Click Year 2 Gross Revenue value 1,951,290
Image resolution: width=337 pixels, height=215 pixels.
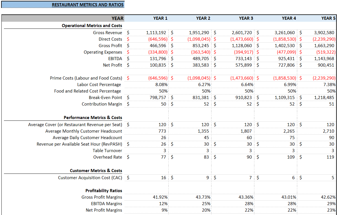(x=199, y=33)
